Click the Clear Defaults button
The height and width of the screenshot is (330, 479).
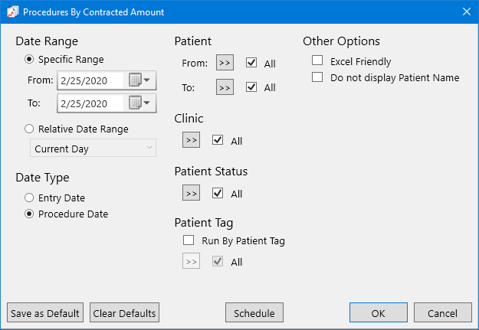coord(124,312)
